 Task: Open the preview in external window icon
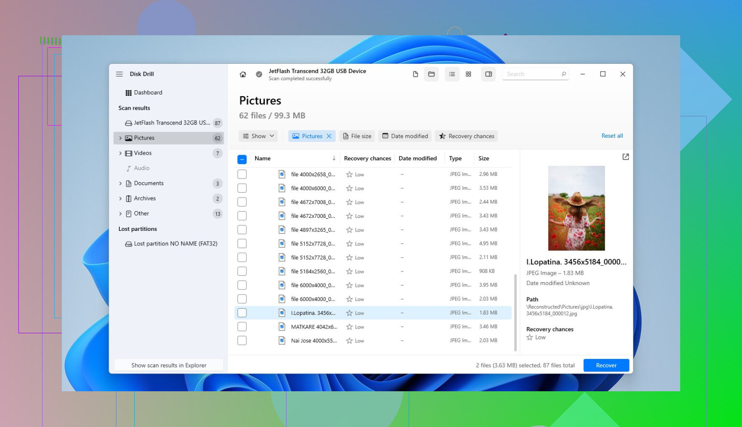point(626,157)
